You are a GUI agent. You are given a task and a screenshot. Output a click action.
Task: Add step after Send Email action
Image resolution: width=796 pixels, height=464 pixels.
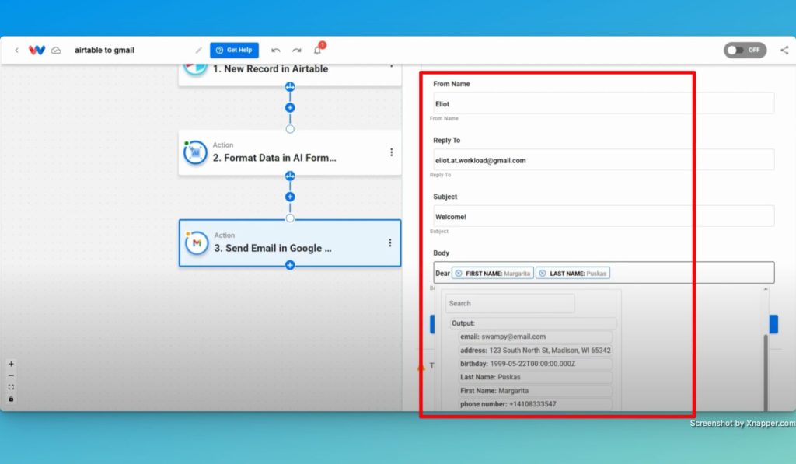coord(290,265)
